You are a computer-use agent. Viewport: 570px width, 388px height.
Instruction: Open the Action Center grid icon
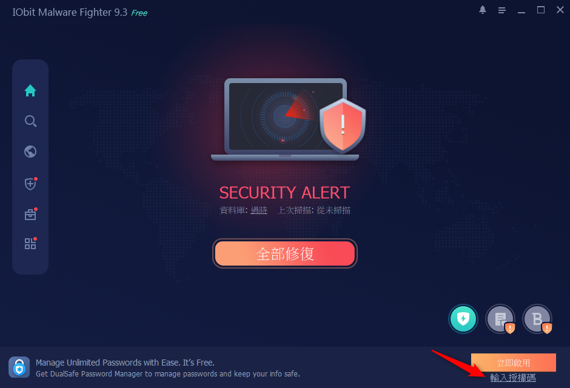coord(30,243)
